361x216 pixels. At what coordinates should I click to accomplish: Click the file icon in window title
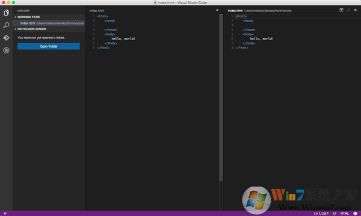155,2
